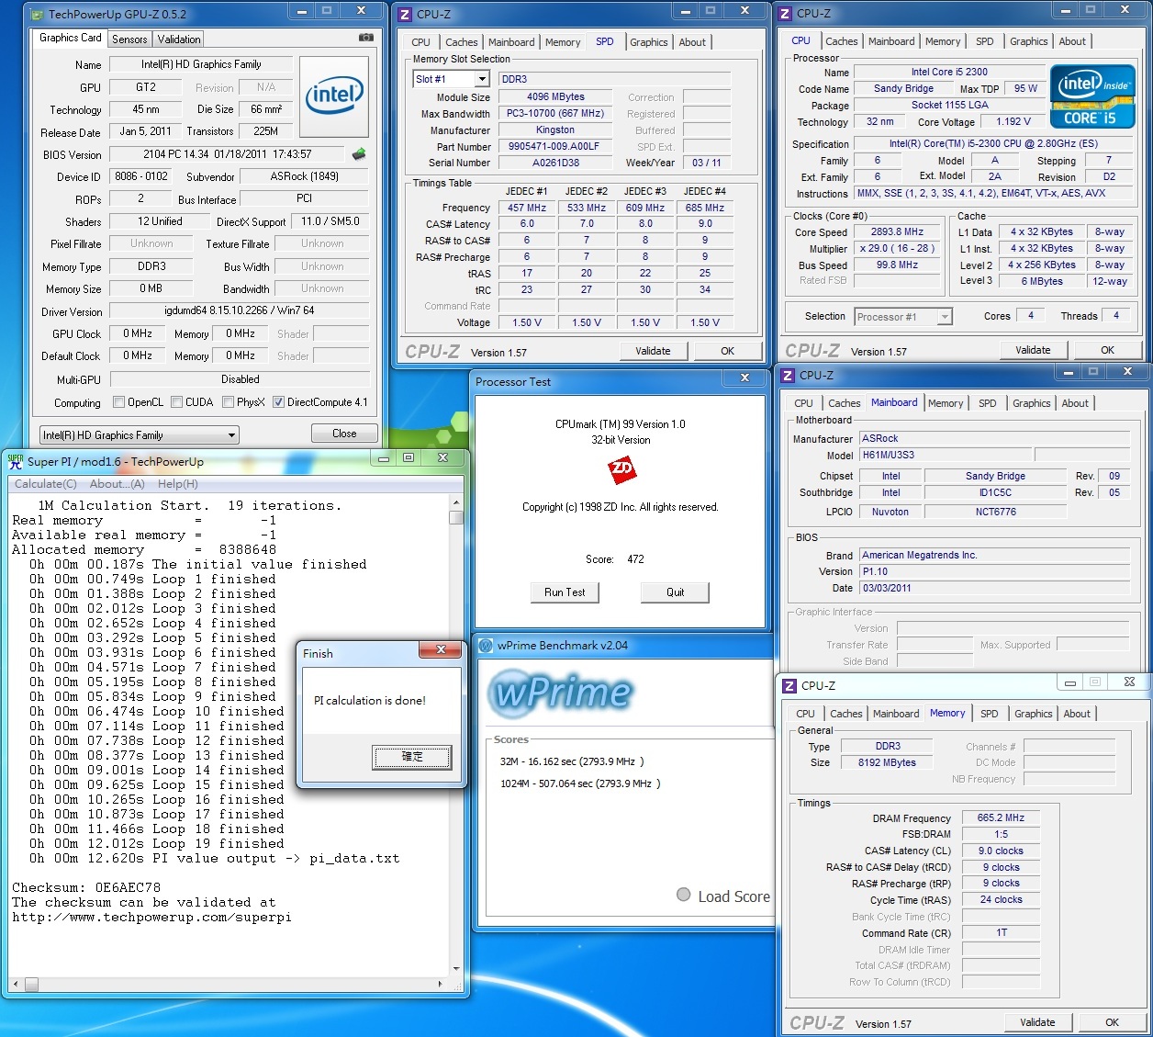Select the Load Score radio button
Viewport: 1153px width, 1037px height.
click(683, 895)
